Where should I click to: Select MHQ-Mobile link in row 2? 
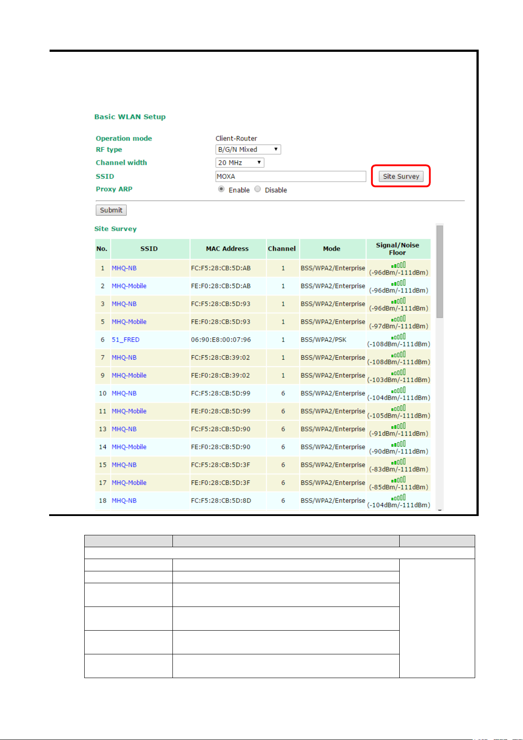(129, 286)
